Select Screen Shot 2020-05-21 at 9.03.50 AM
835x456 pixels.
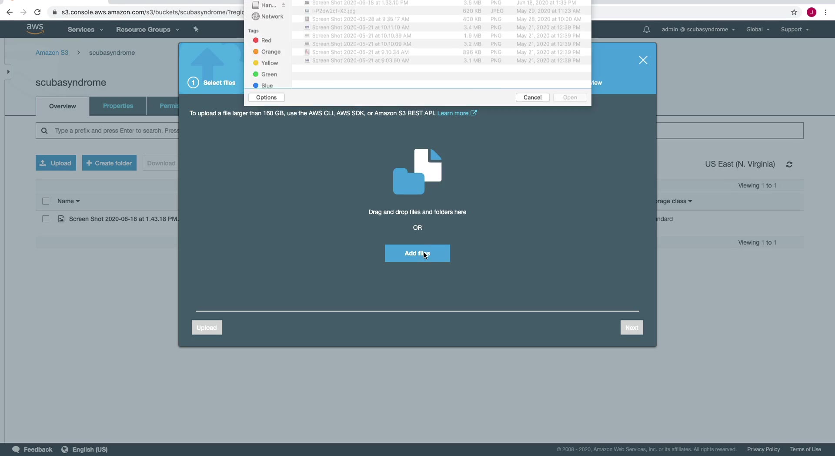(x=441, y=60)
